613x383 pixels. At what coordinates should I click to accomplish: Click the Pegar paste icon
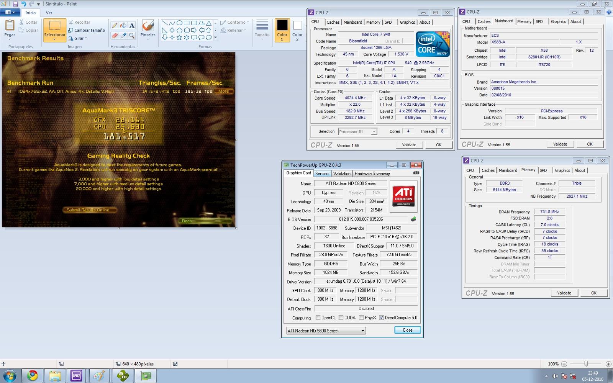[x=10, y=25]
